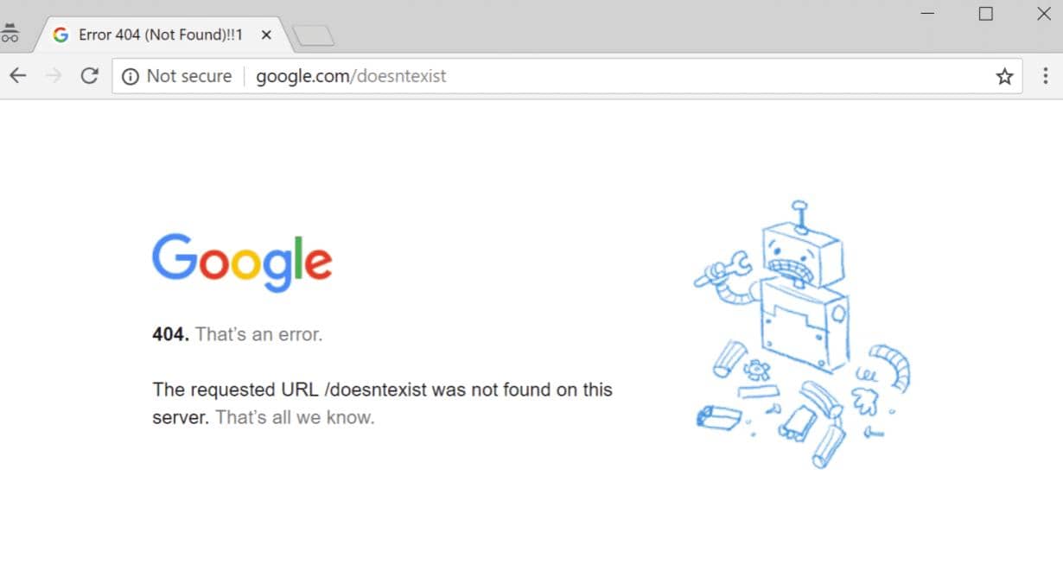
Task: Minimize the browser window
Action: [x=927, y=14]
